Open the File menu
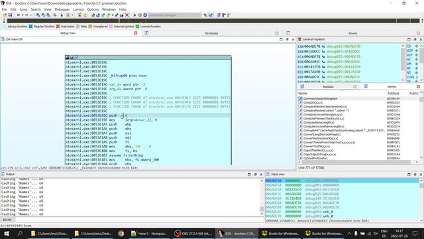 tap(5, 9)
